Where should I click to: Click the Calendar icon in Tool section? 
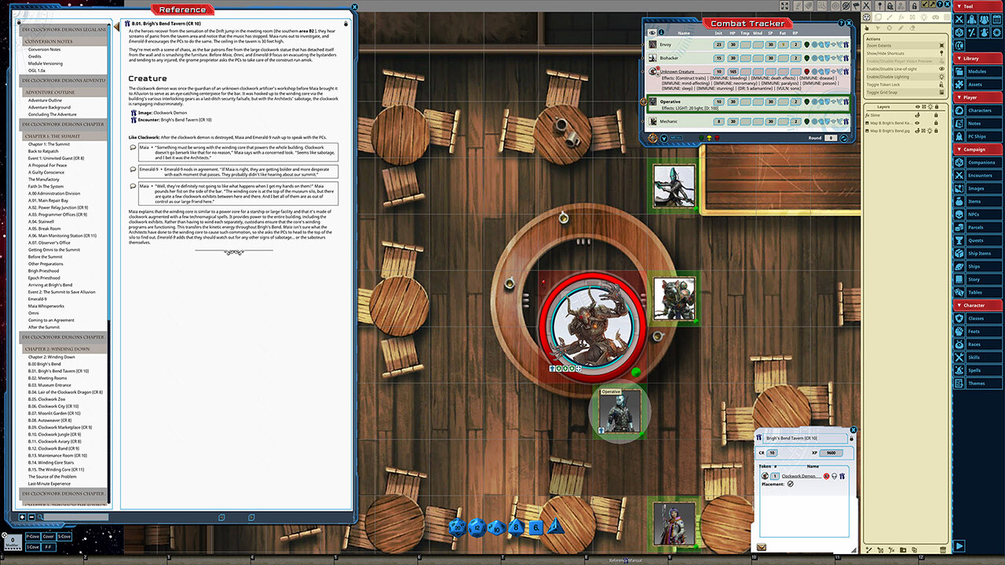click(x=996, y=20)
